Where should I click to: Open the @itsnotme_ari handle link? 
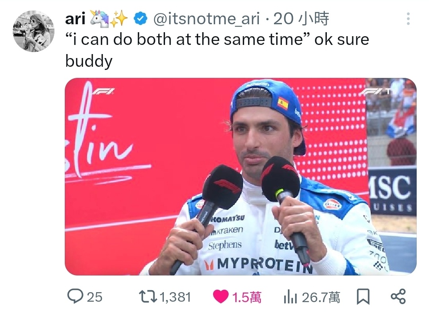click(x=206, y=19)
